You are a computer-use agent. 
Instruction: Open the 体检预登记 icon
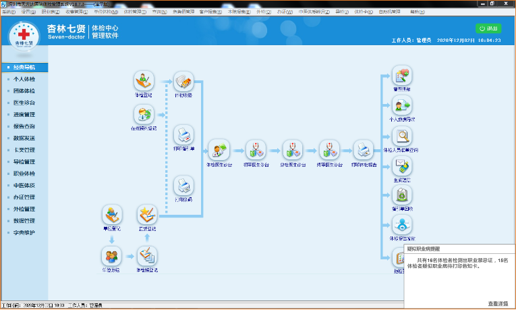coord(147,256)
